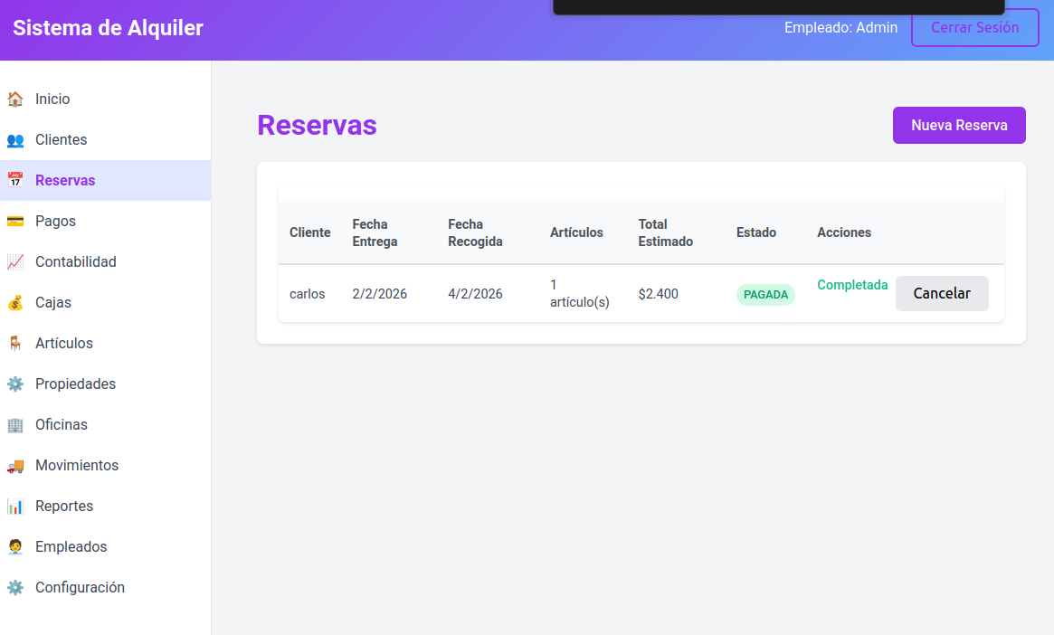The image size is (1054, 635).
Task: Open the Reportes menu item
Action: [x=106, y=506]
